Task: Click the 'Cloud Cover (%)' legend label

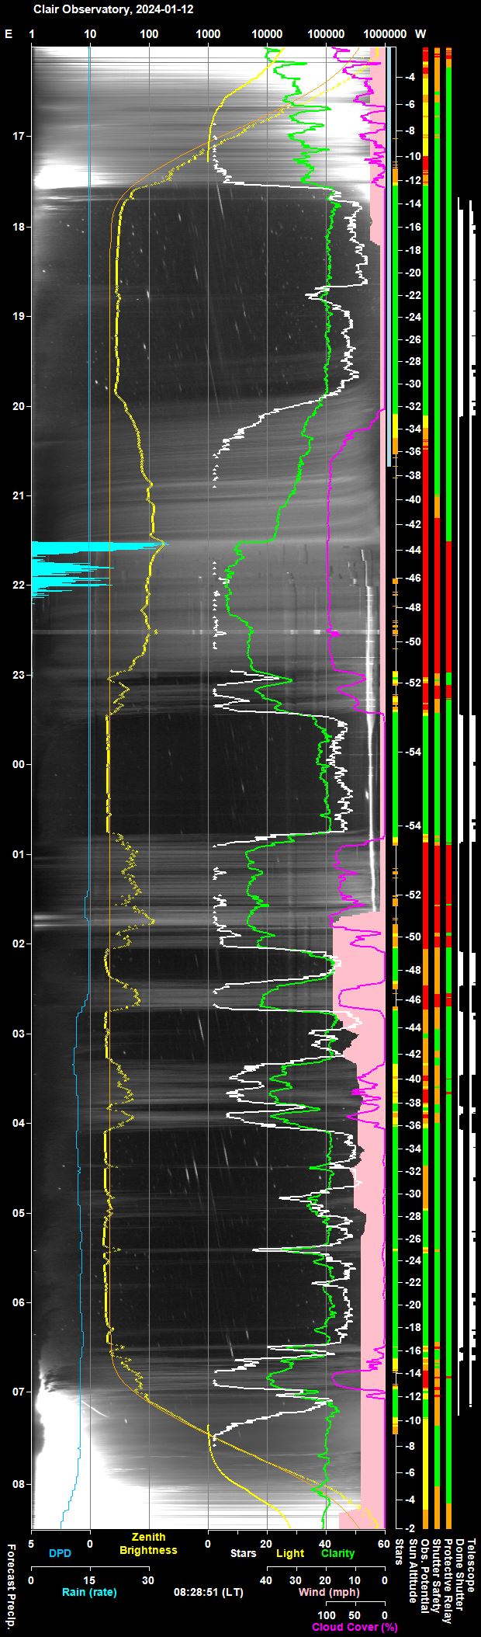Action: pyautogui.click(x=355, y=1627)
